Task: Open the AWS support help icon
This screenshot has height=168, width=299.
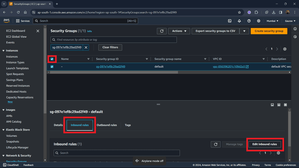Action: click(x=249, y=21)
